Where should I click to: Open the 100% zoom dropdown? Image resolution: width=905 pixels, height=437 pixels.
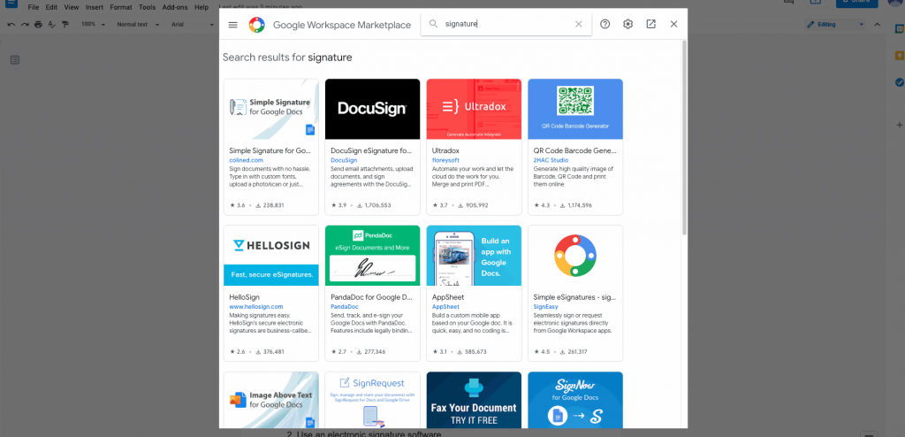pos(93,24)
